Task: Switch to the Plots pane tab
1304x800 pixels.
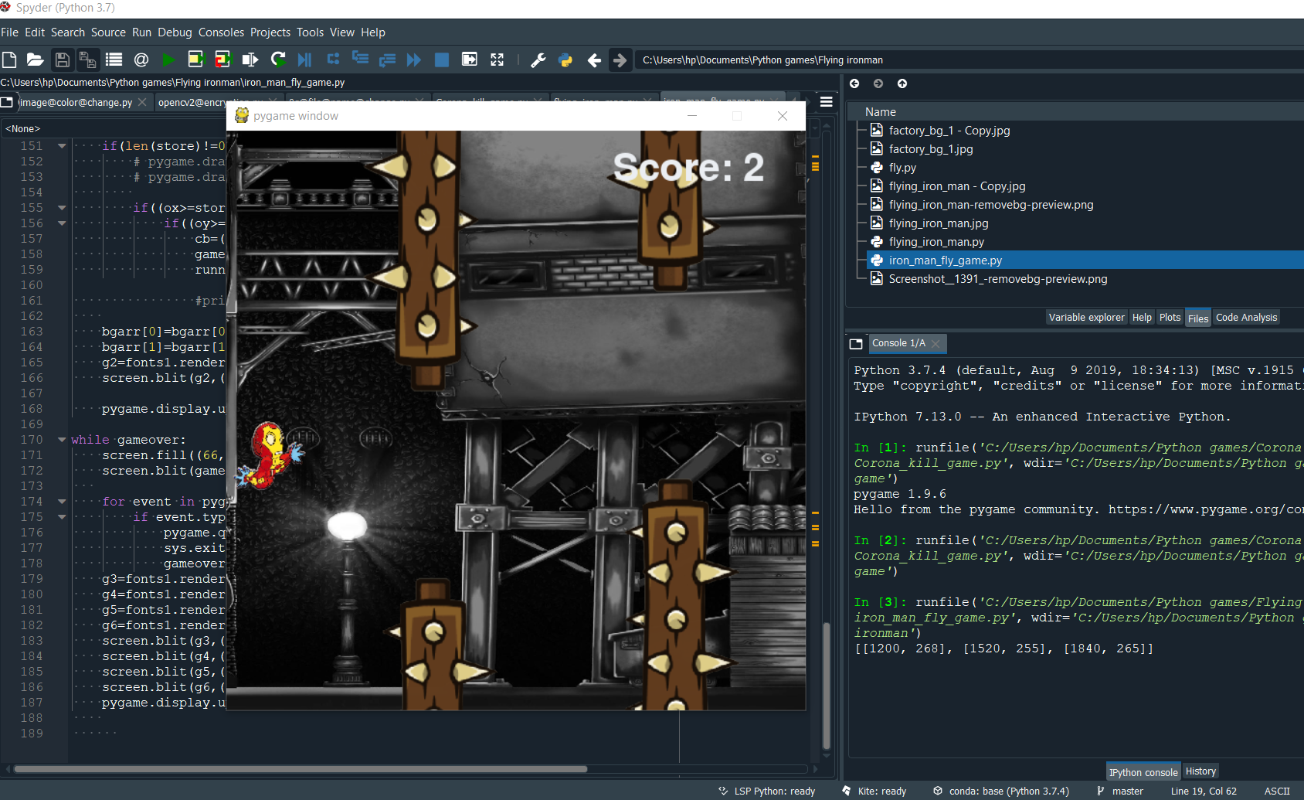Action: click(1170, 318)
